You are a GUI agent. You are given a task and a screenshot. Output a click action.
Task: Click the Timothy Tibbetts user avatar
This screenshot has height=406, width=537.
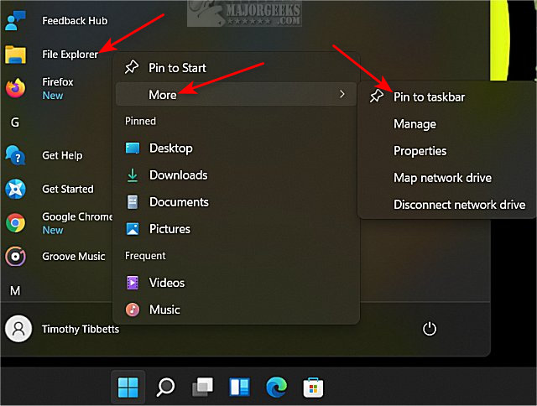[18, 329]
